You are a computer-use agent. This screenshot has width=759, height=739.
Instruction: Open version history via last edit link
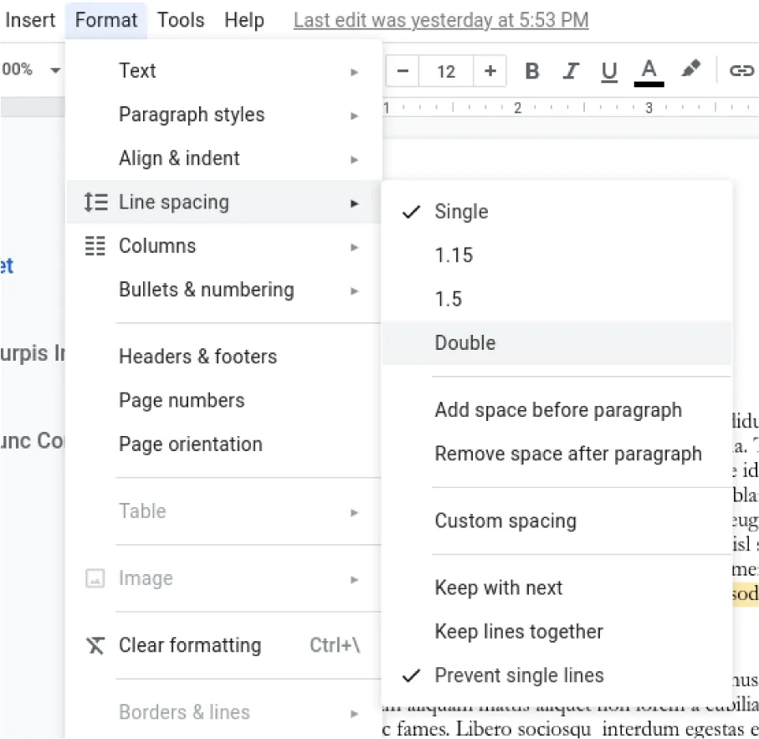(440, 20)
